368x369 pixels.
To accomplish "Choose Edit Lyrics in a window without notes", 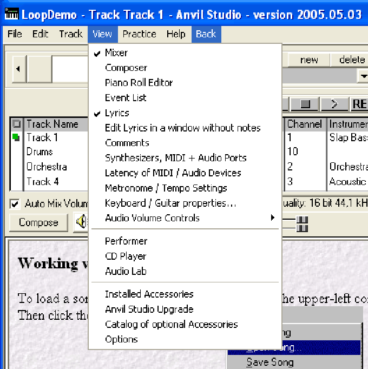I will coord(185,128).
